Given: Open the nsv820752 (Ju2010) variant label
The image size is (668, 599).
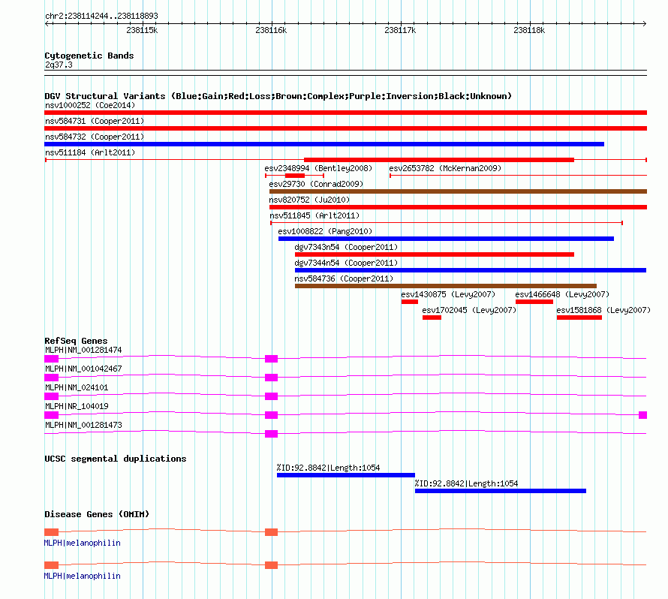Looking at the screenshot, I should coord(309,200).
